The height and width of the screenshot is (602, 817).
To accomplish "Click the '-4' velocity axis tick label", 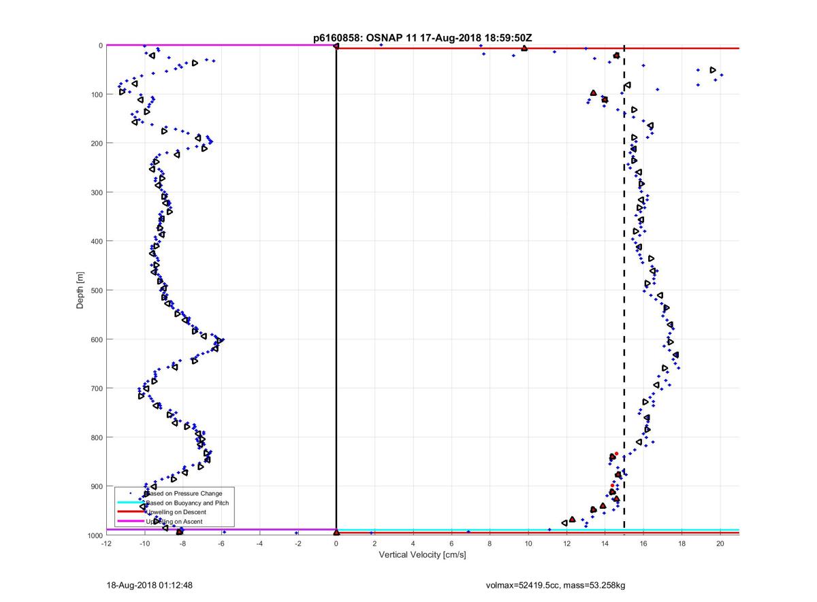I will 260,544.
